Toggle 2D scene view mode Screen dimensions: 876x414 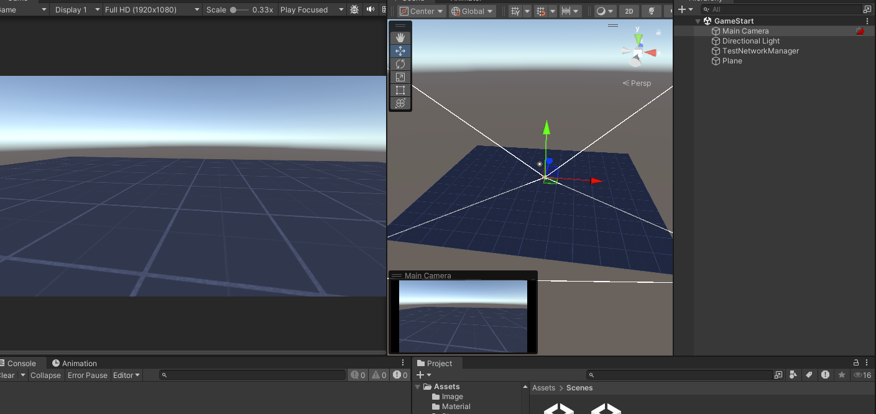click(629, 11)
